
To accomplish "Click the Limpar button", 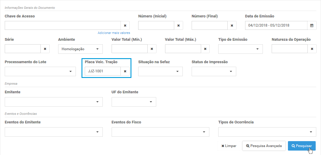I will coord(229,146).
